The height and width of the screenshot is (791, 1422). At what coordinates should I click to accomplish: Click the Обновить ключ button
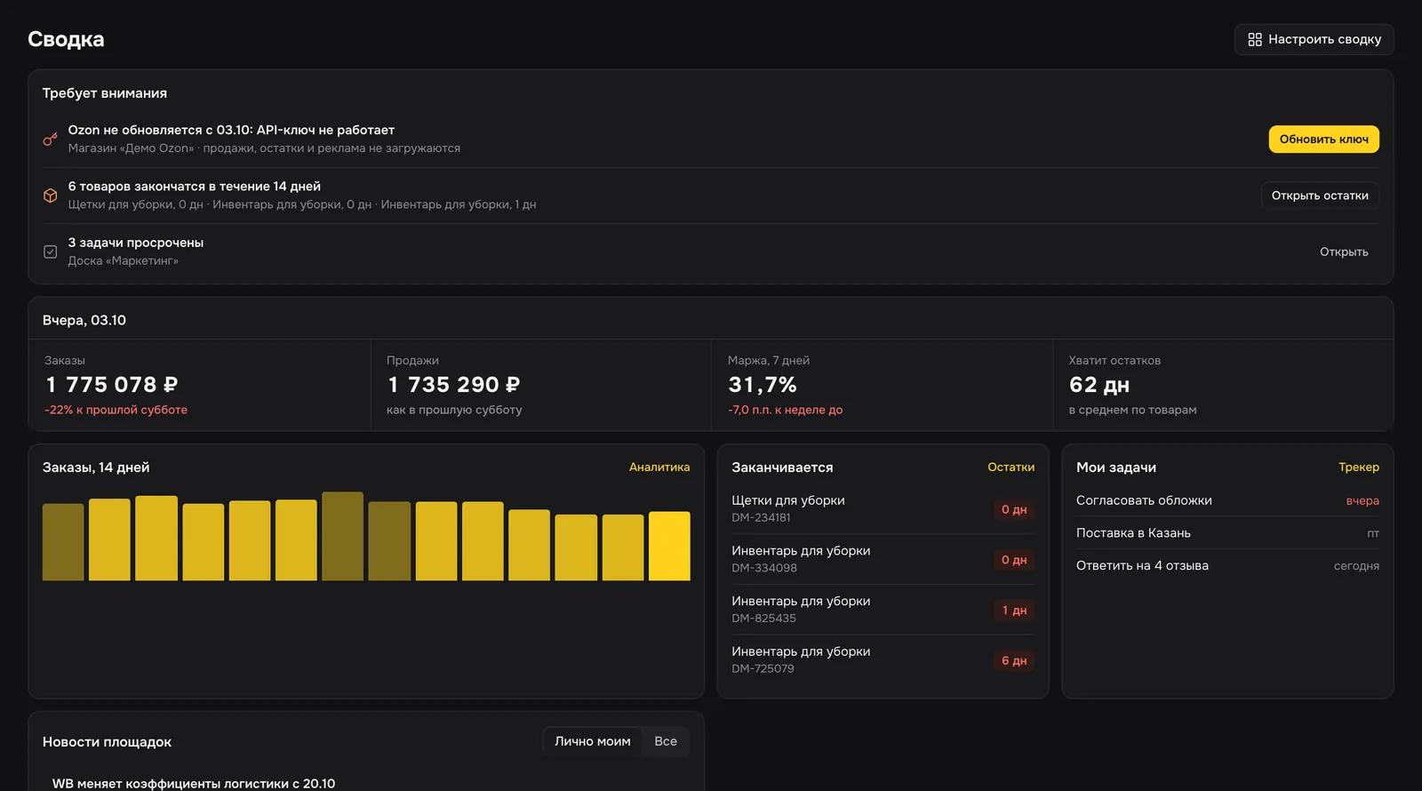(1323, 140)
